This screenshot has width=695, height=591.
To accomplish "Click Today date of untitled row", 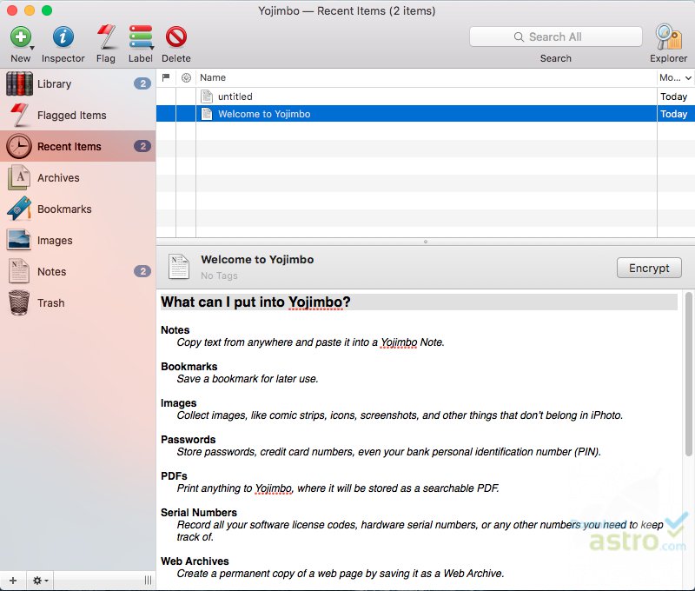I will click(x=674, y=96).
